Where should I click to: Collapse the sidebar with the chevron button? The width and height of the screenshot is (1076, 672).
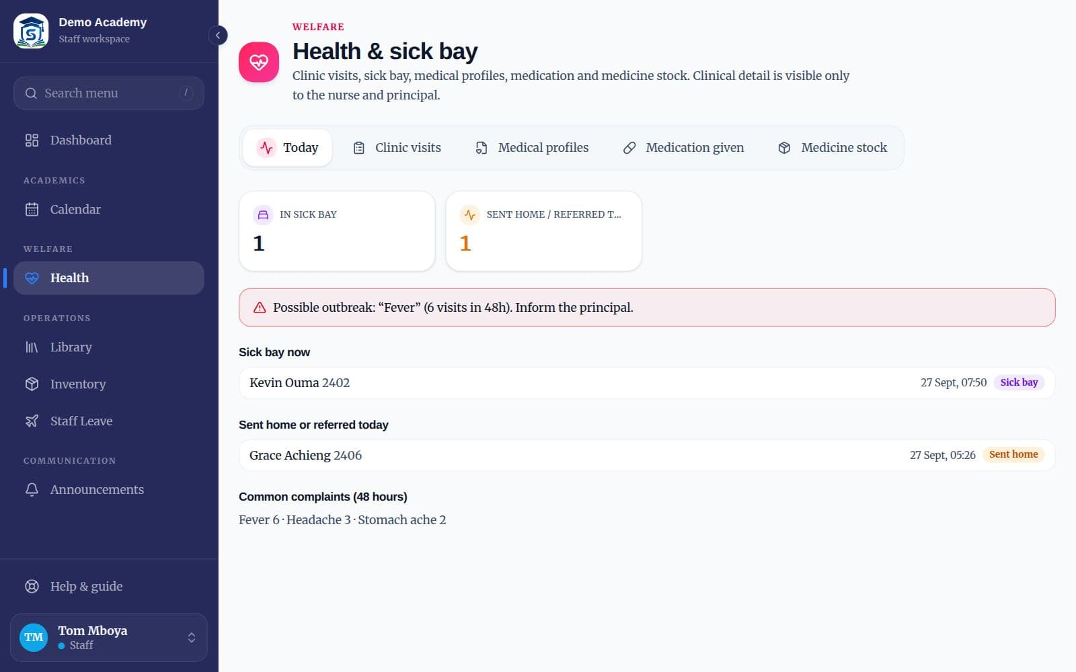point(218,35)
